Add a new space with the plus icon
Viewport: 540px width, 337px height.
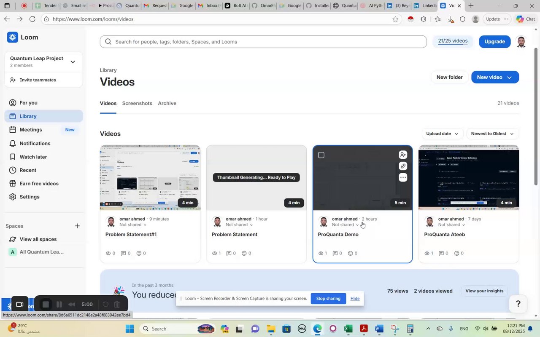(x=77, y=226)
